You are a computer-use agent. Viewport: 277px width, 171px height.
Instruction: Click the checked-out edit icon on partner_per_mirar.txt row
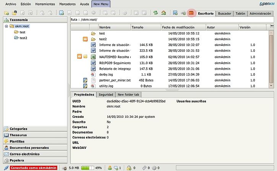85,80
